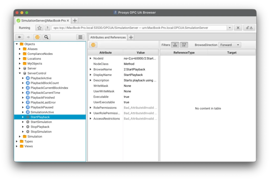Click the Views folder icon
Viewport: 270px width, 180px height.
(x=22, y=146)
